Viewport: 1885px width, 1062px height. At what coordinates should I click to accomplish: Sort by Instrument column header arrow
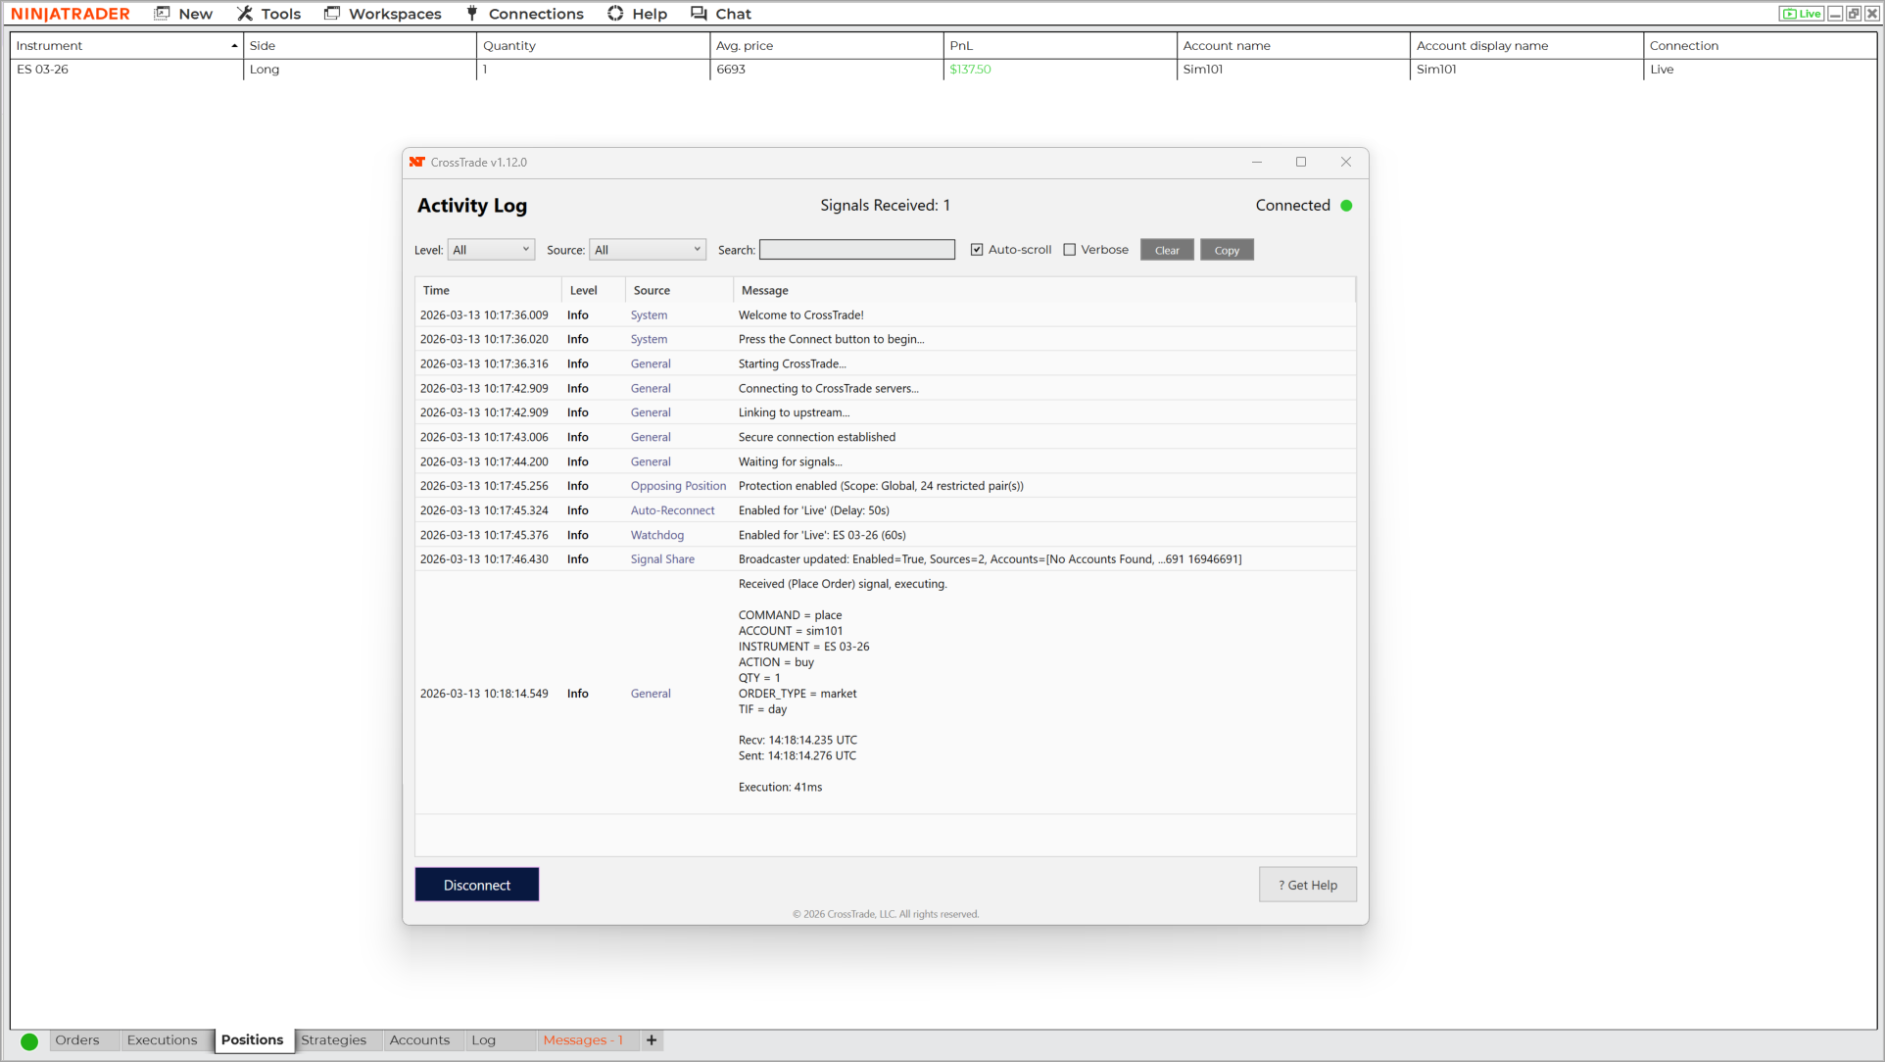point(234,46)
